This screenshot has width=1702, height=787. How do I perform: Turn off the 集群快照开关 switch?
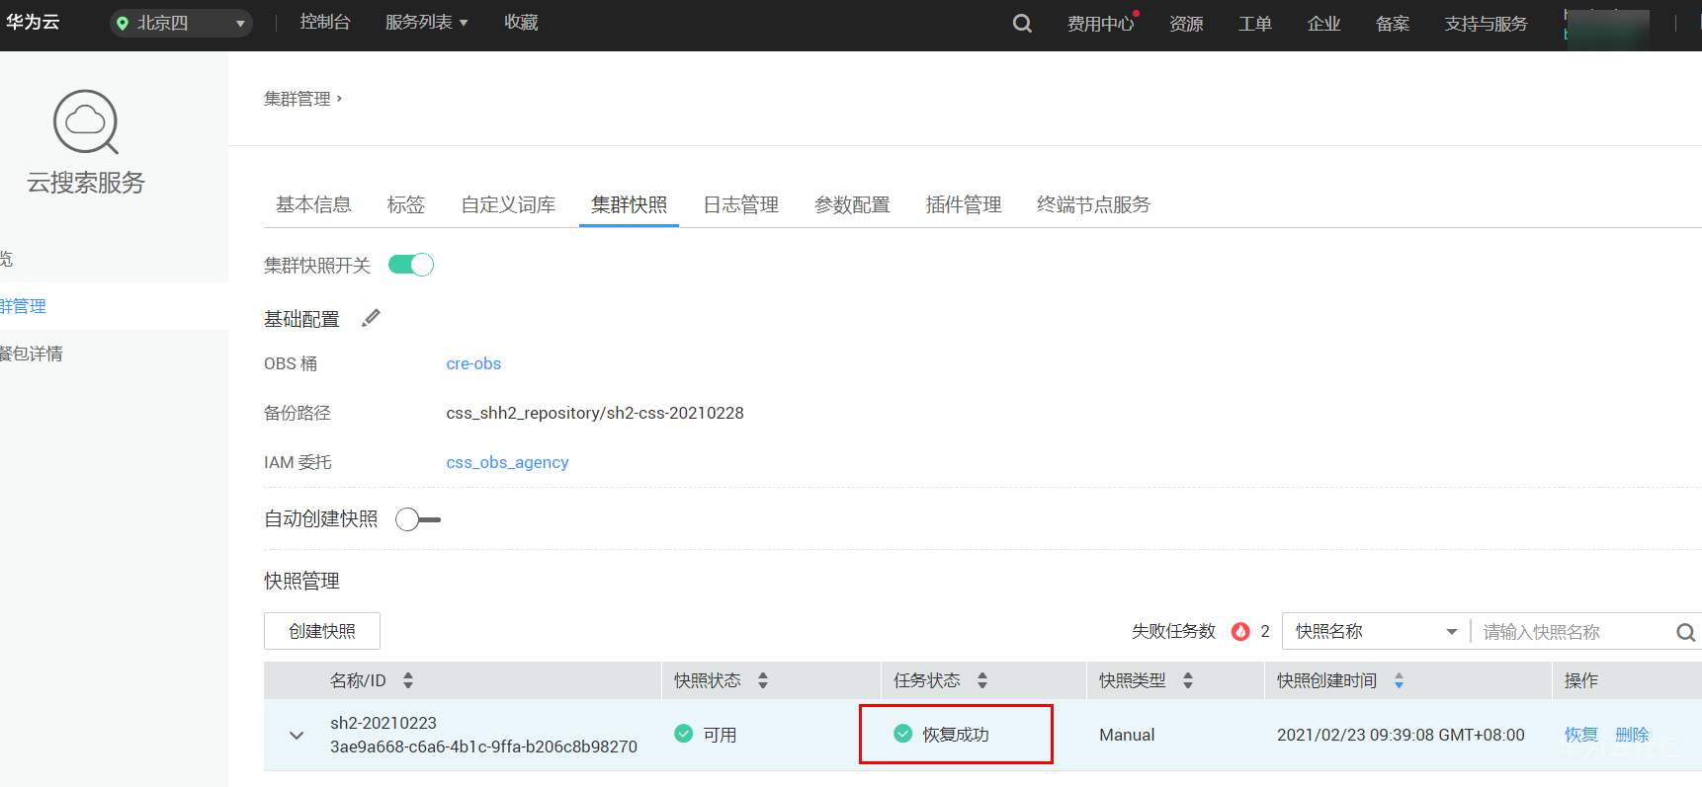tap(411, 265)
